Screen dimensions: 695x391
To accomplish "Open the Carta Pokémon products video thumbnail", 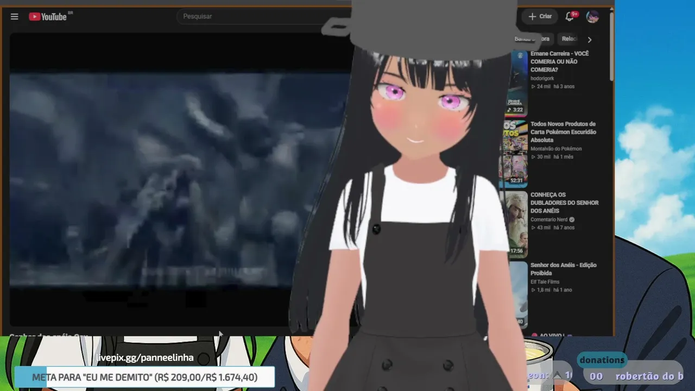I will [514, 153].
